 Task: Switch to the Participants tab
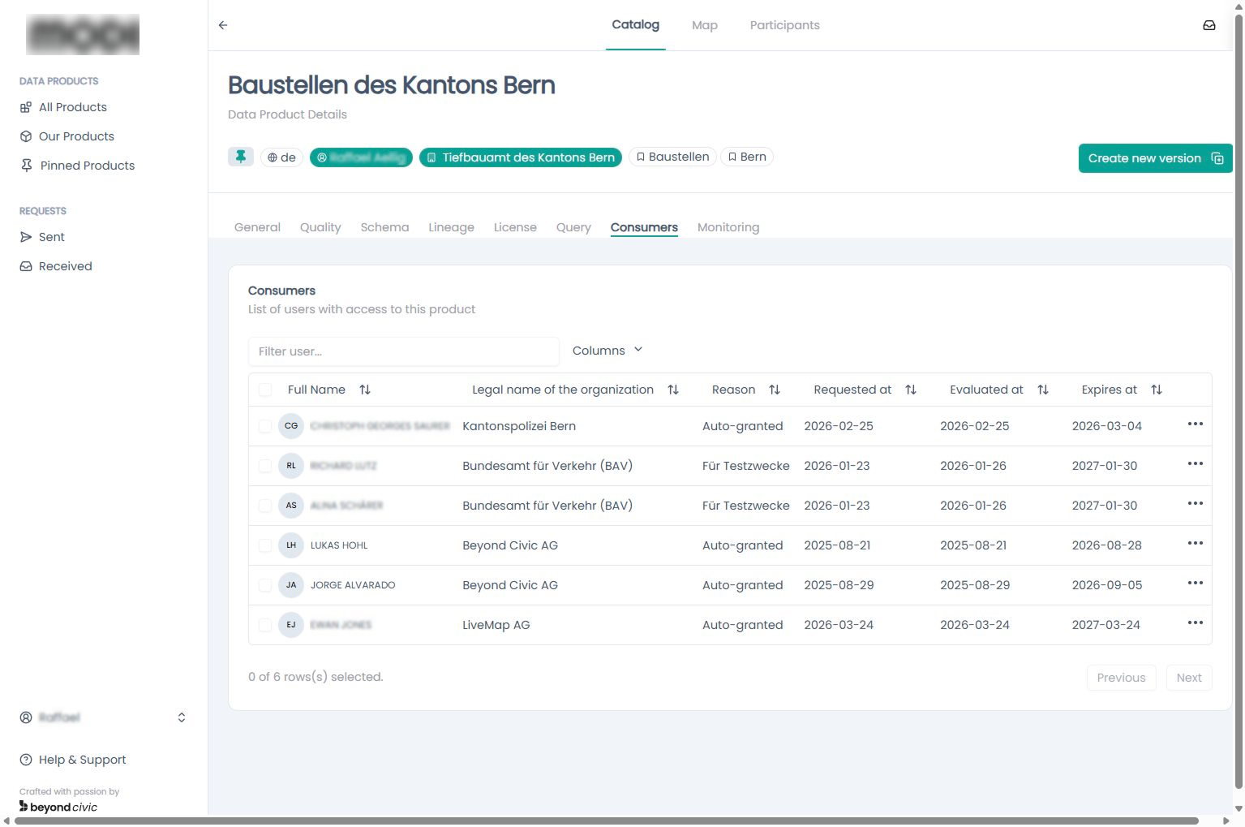pos(784,25)
